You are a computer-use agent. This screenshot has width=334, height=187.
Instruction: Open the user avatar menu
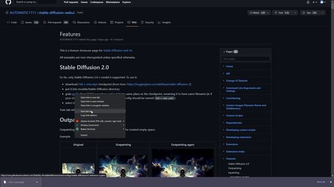[x=323, y=2]
